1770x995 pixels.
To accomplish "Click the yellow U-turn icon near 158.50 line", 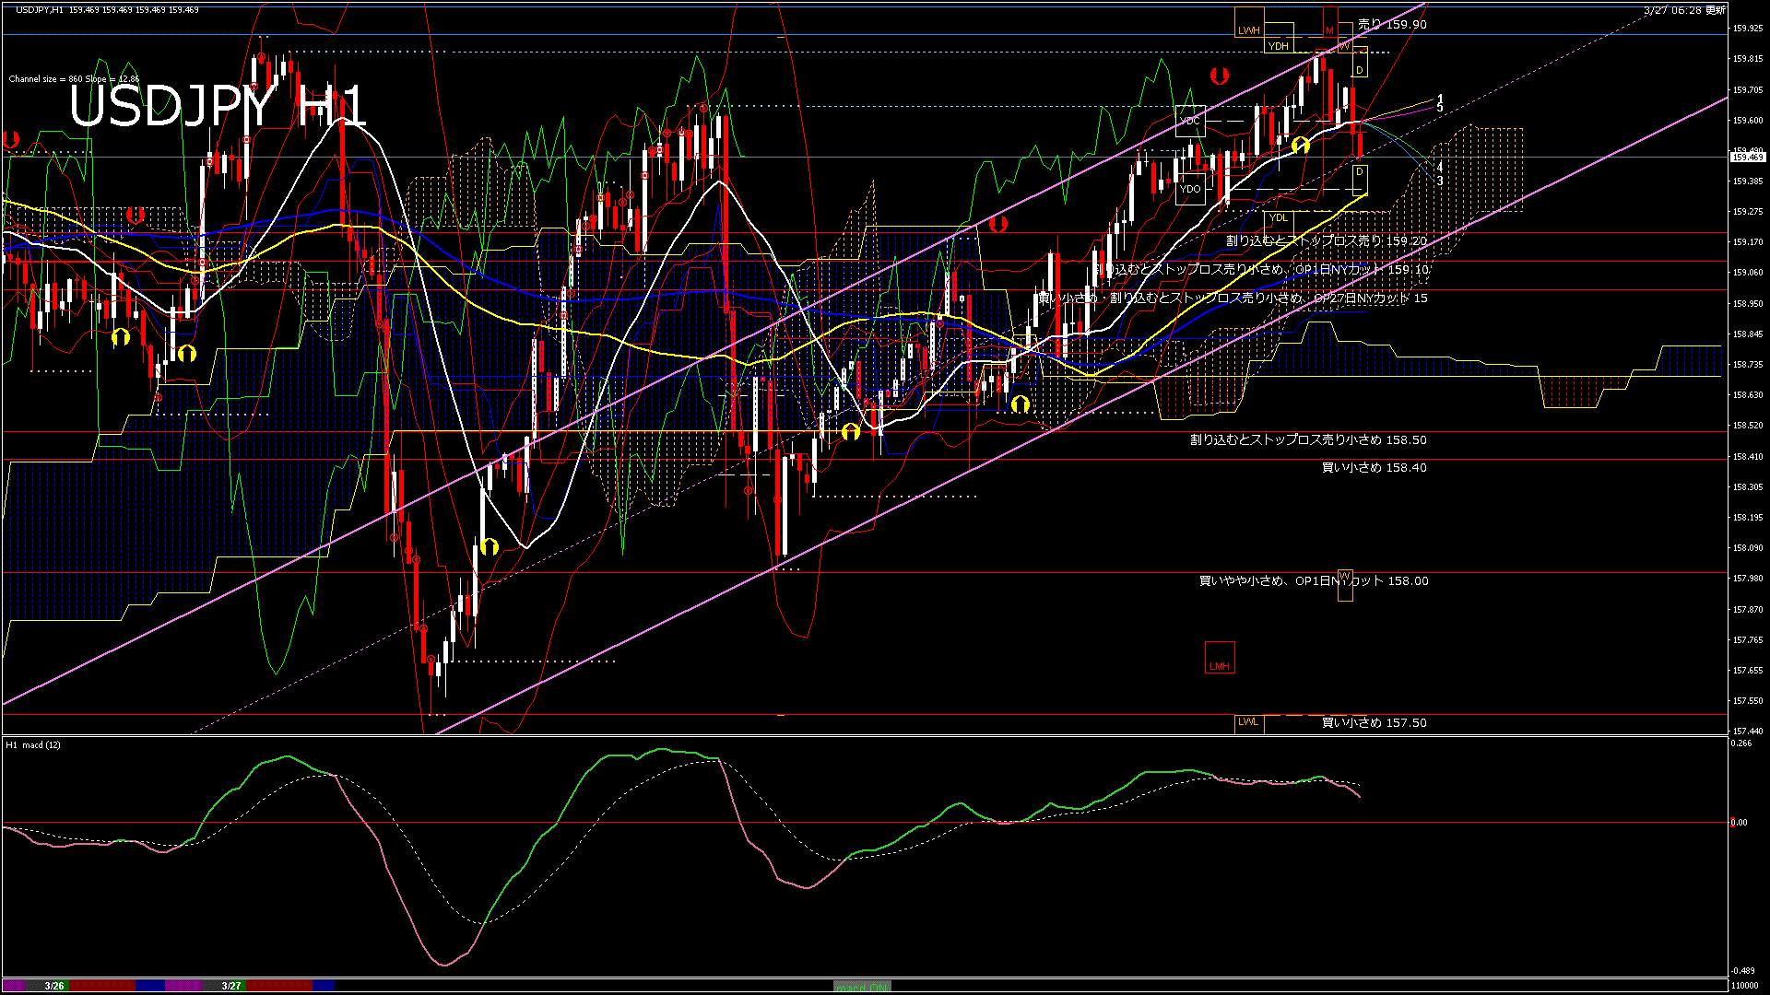I will (x=850, y=430).
